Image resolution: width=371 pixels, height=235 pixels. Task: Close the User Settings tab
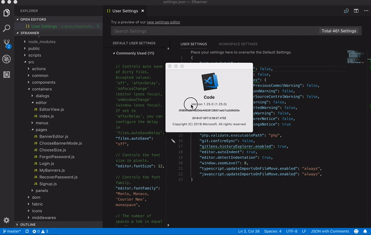click(143, 11)
